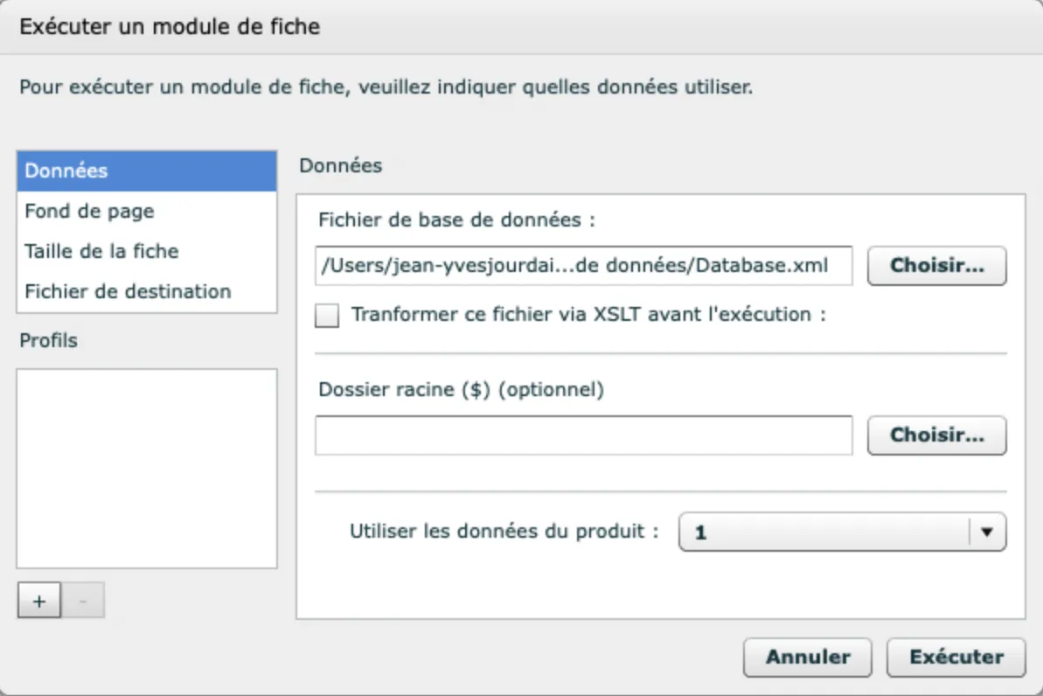The image size is (1043, 696).
Task: Click inside the empty Profils list
Action: pyautogui.click(x=146, y=468)
